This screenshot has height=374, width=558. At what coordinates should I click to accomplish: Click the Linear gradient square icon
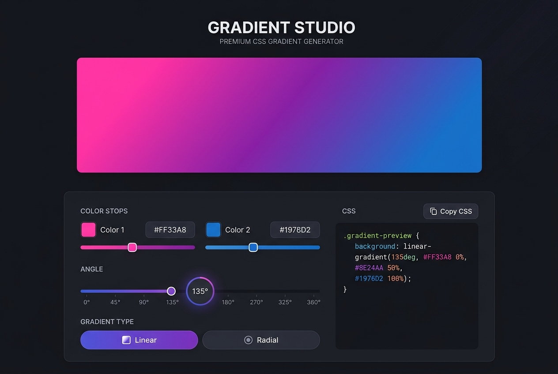click(126, 340)
